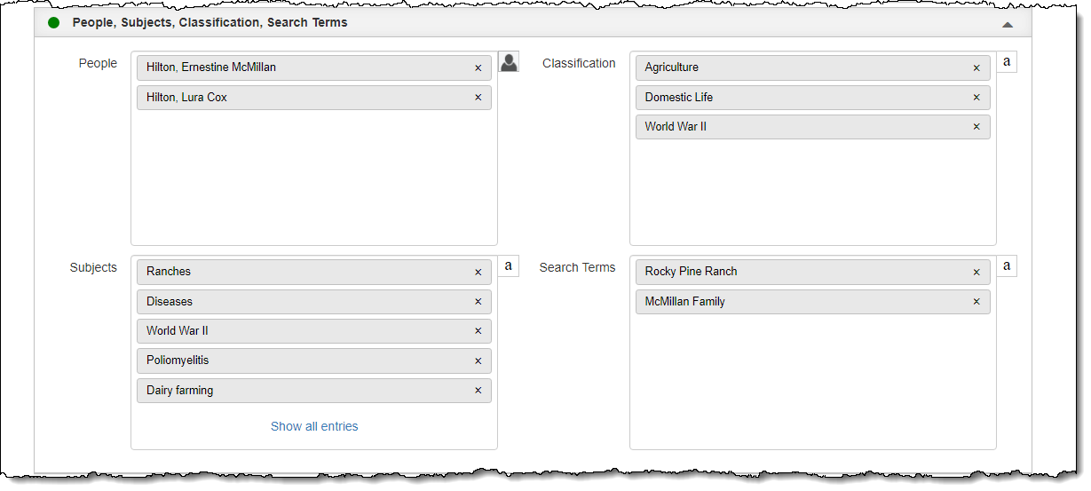The height and width of the screenshot is (491, 1091).
Task: Click Show all entries link
Action: [x=314, y=426]
